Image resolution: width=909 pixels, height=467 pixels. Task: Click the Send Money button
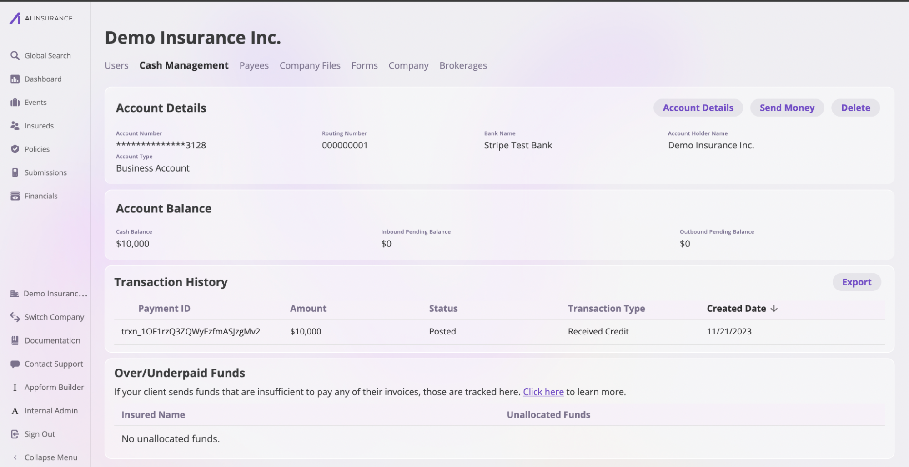(787, 108)
